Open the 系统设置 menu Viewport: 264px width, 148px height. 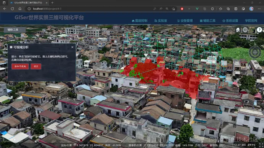tap(230, 21)
